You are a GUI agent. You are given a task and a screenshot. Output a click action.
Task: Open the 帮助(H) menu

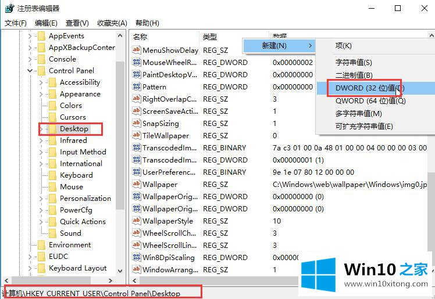coord(147,23)
